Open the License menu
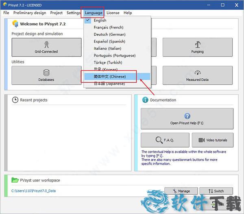The width and height of the screenshot is (244, 214). (x=113, y=13)
